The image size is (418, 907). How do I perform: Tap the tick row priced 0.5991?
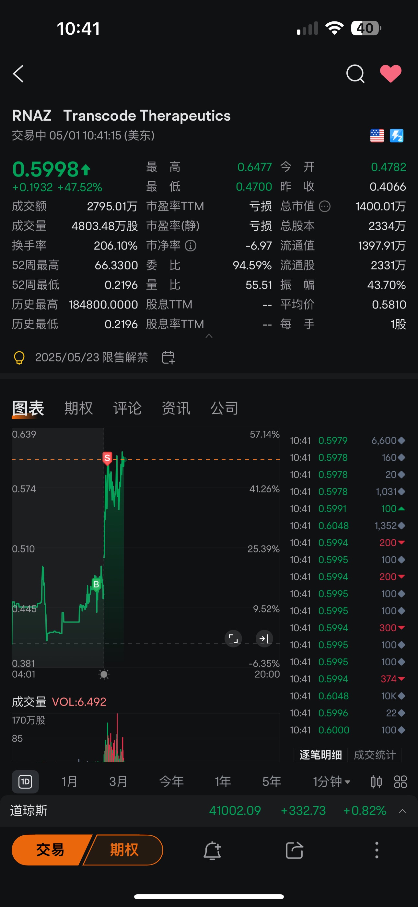coord(348,509)
